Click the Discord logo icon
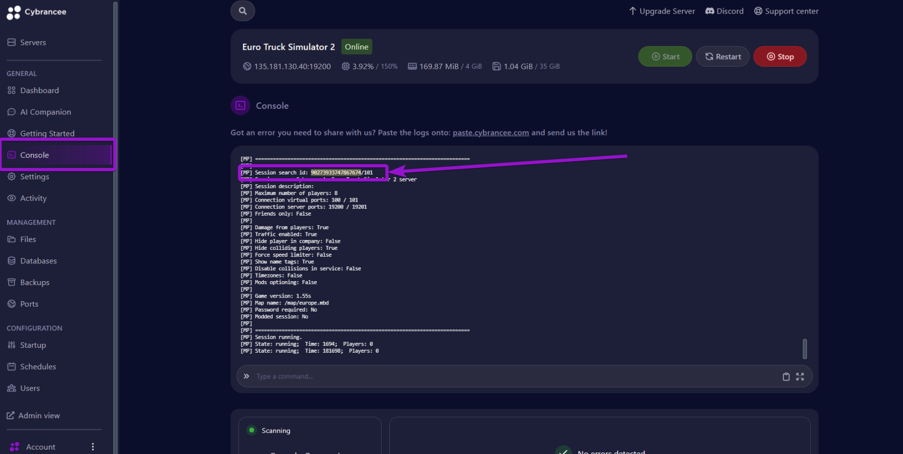The width and height of the screenshot is (903, 454). tap(709, 11)
